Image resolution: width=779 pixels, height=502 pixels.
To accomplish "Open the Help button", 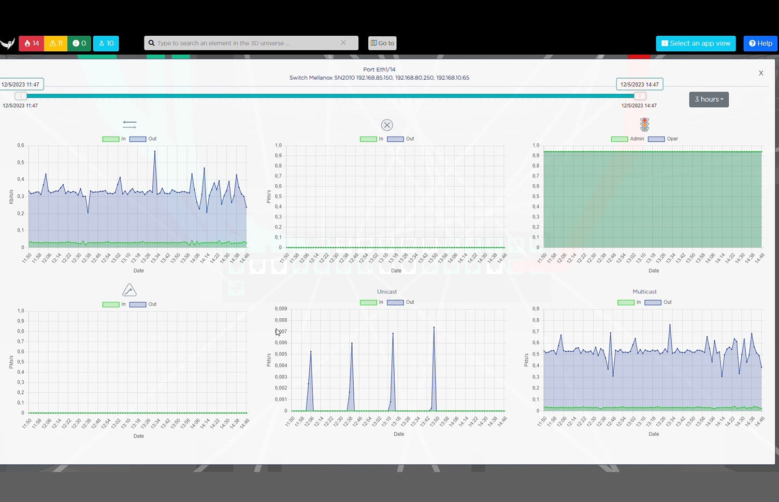I will (x=760, y=43).
